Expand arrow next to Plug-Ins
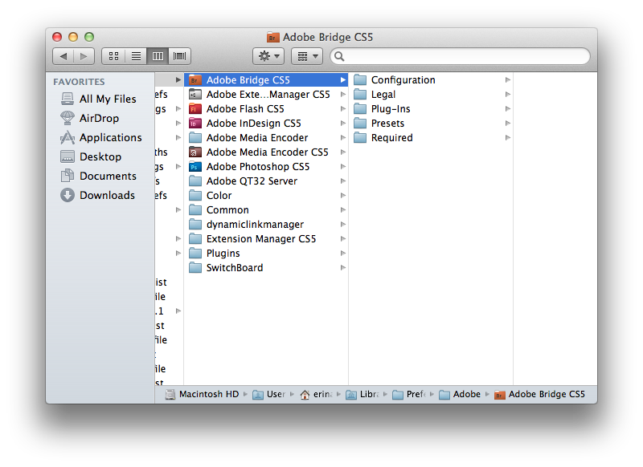 click(x=508, y=109)
